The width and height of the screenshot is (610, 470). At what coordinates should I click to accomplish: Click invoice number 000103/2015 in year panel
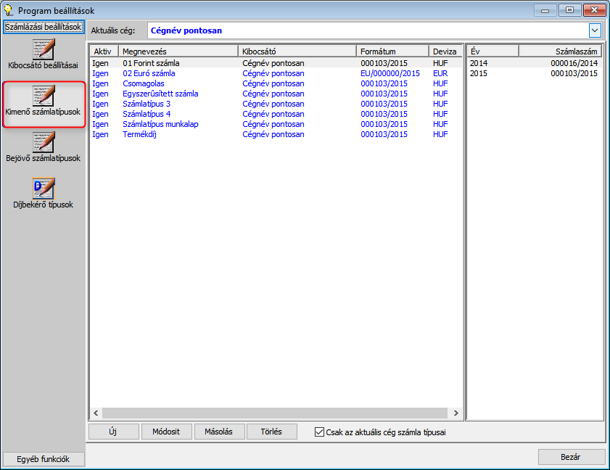[x=574, y=73]
